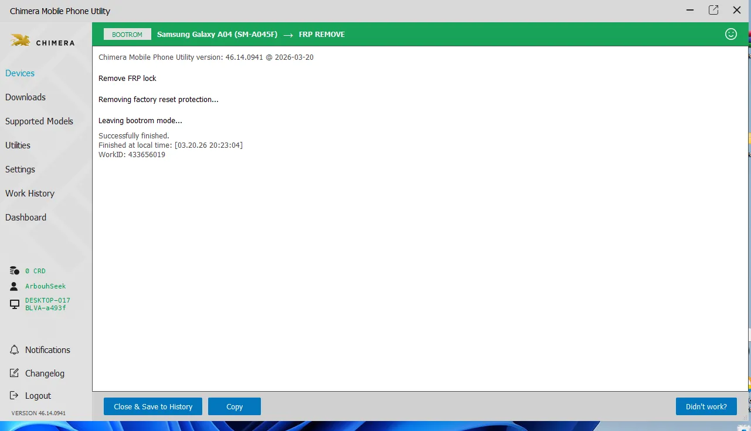This screenshot has width=751, height=431.
Task: Open the Devices section
Action: pos(20,73)
